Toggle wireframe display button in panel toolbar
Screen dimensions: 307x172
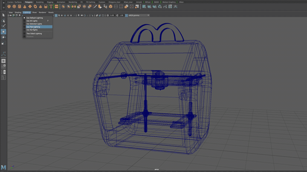coord(56,15)
